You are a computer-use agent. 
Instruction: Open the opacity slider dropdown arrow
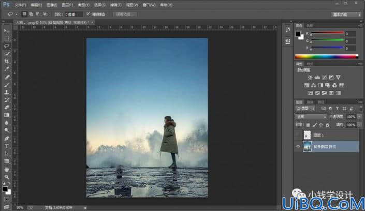tap(359, 116)
